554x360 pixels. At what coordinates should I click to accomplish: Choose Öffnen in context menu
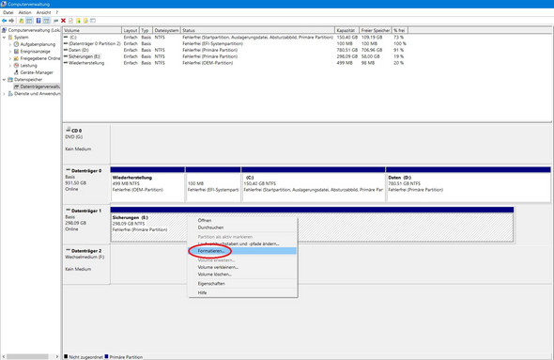point(242,220)
